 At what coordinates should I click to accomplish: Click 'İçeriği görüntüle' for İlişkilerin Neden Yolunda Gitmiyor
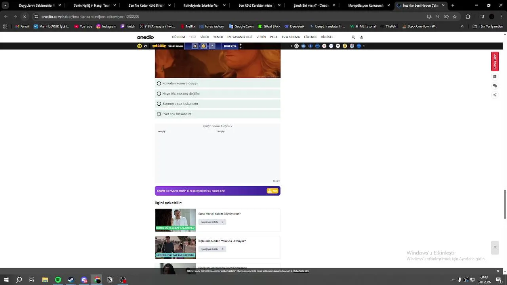coord(212,249)
